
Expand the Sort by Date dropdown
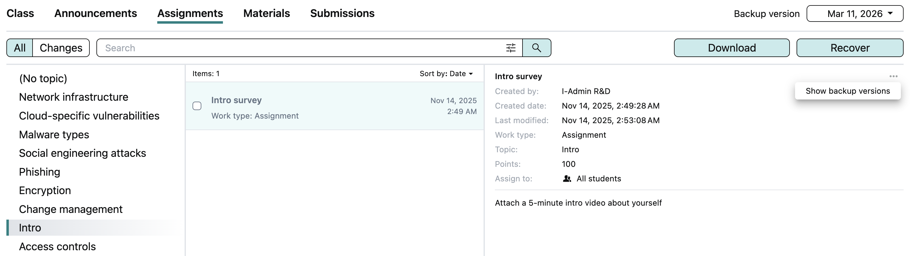tap(446, 74)
